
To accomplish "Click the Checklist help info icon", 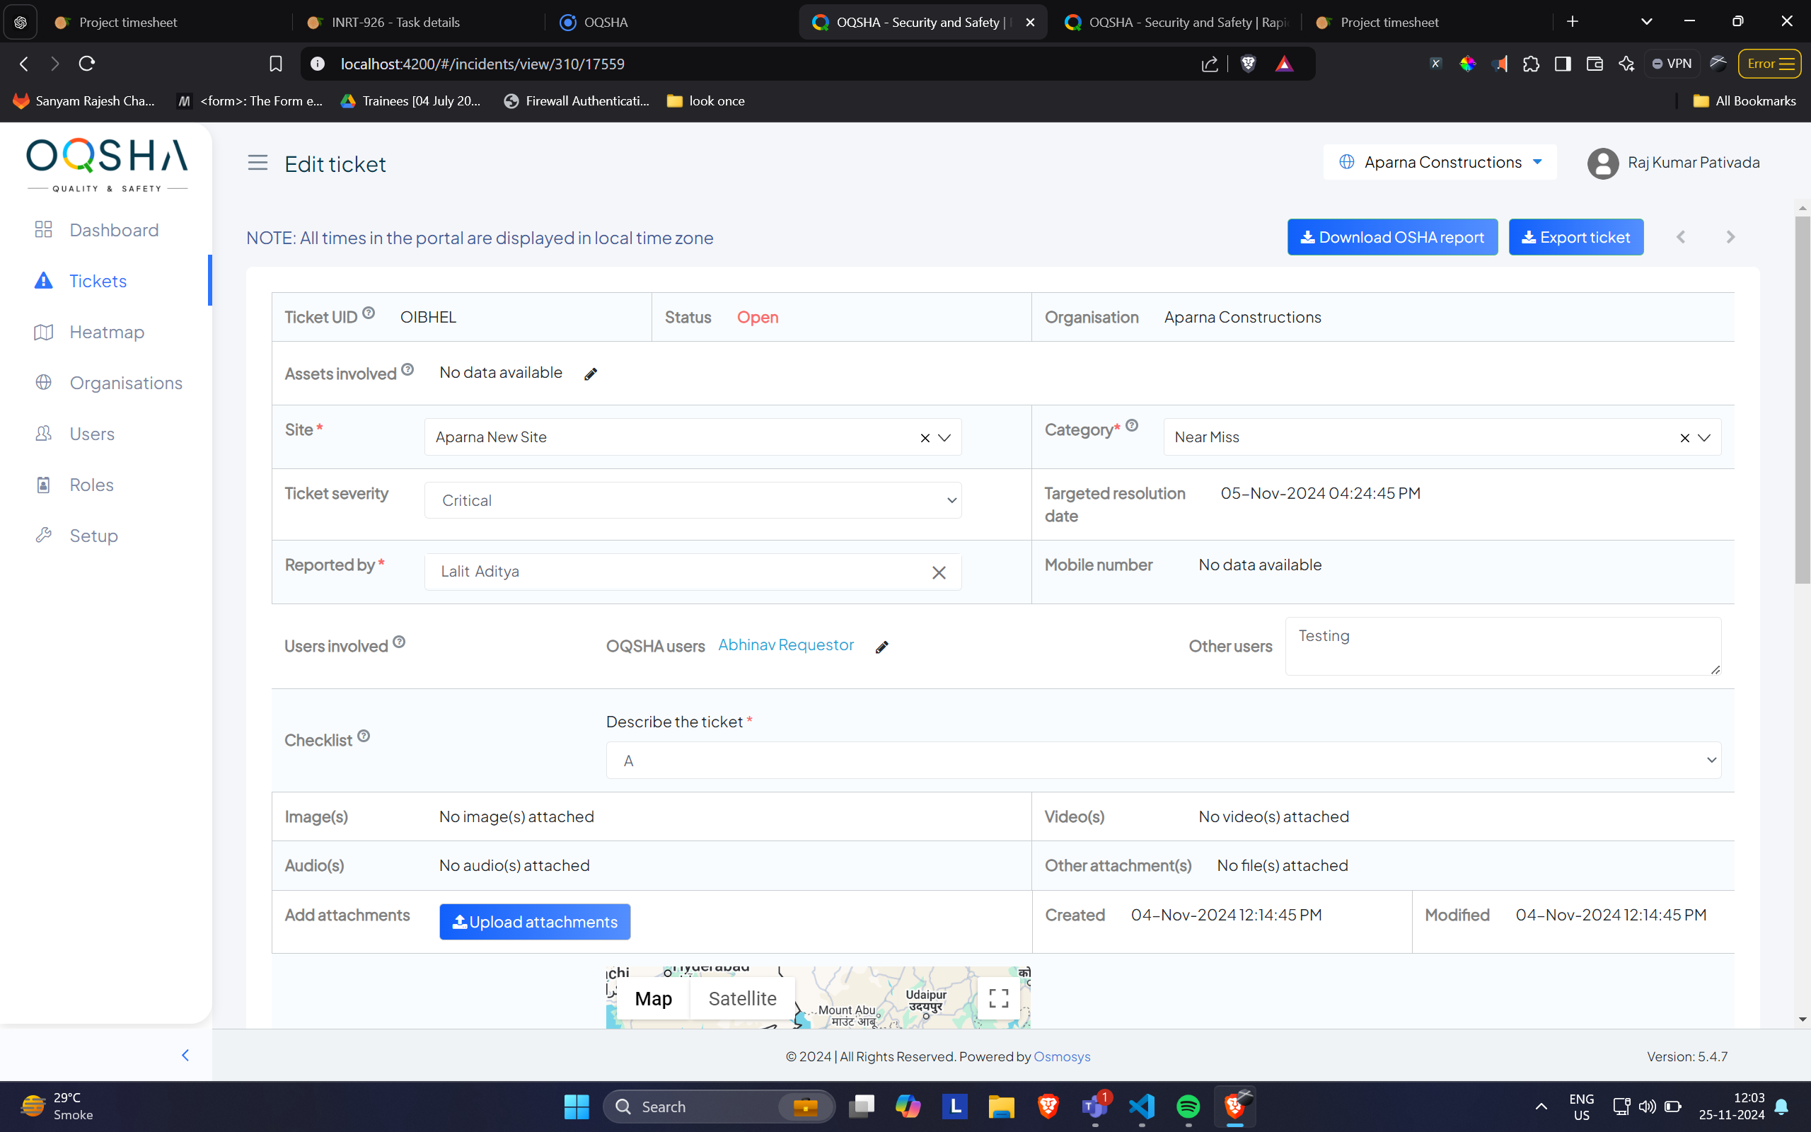I will click(x=364, y=736).
